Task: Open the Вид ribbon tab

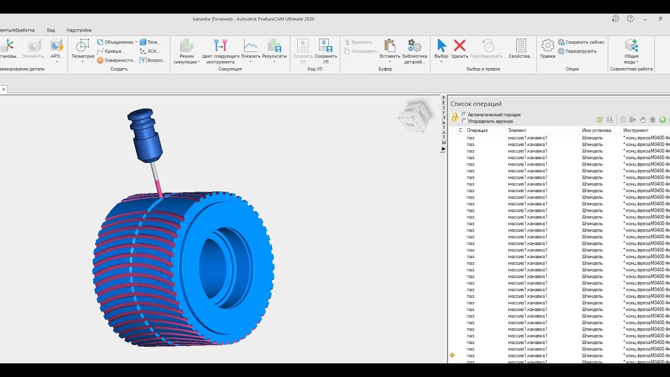Action: [x=51, y=30]
